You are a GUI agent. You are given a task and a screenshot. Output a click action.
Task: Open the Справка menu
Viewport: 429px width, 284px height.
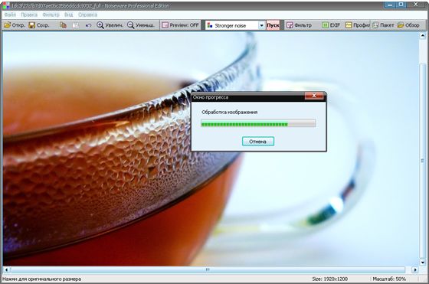coord(87,15)
